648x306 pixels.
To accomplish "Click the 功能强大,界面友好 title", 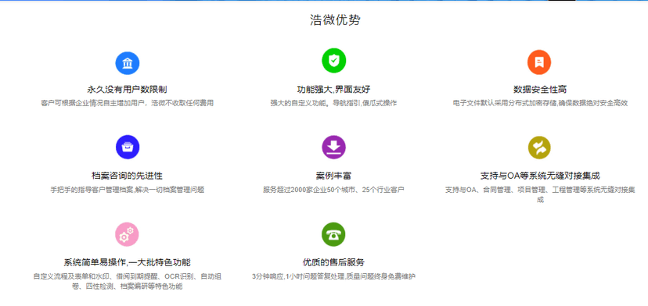I will coord(333,90).
